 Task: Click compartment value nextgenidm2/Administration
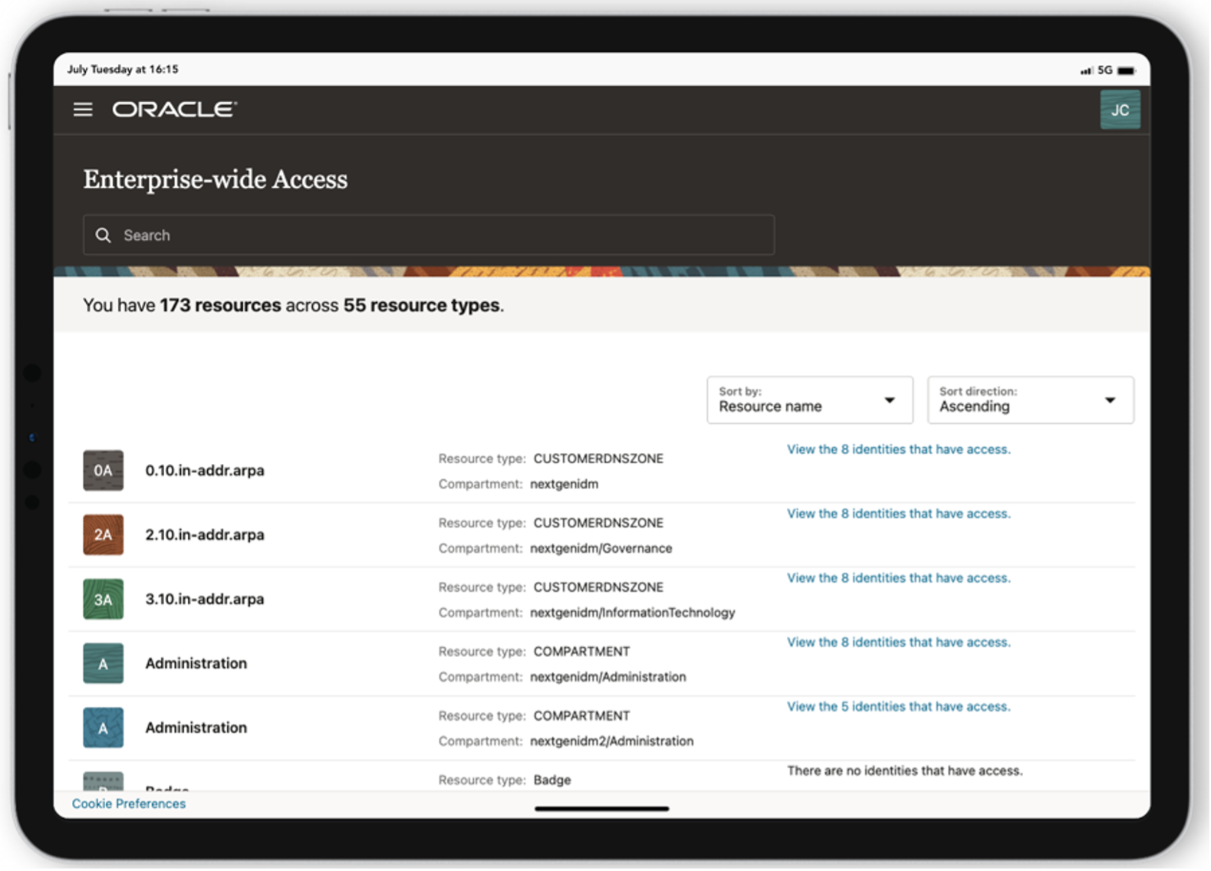[x=612, y=742]
